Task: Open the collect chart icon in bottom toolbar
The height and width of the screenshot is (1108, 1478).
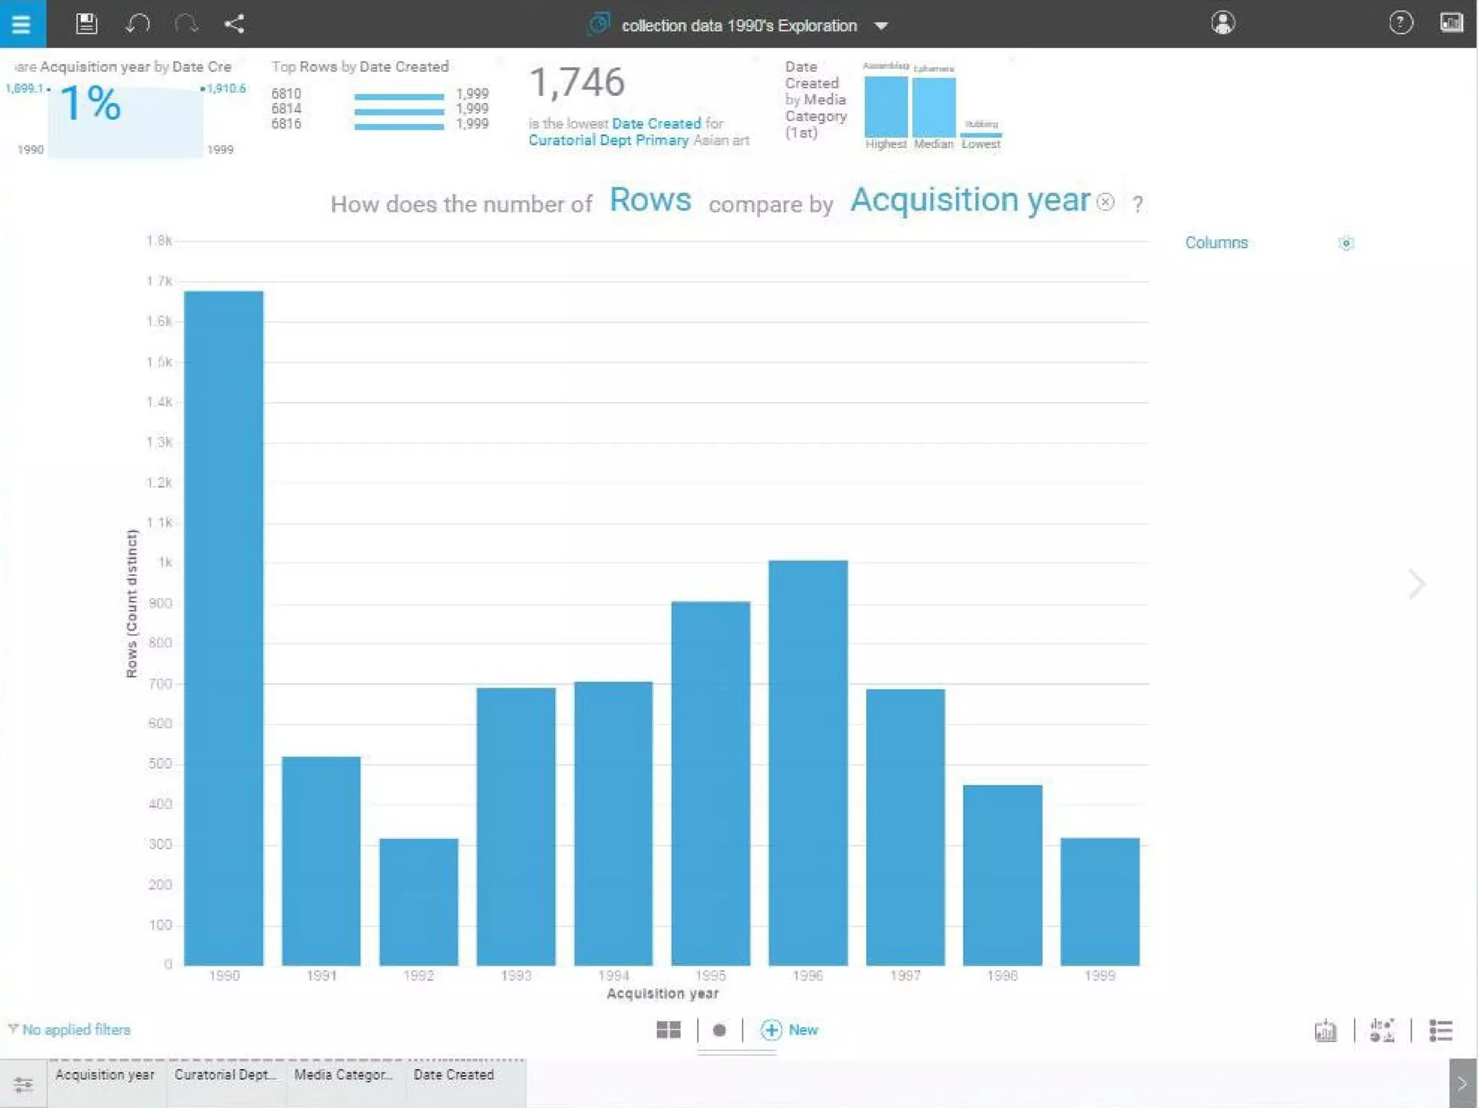Action: pos(1326,1031)
